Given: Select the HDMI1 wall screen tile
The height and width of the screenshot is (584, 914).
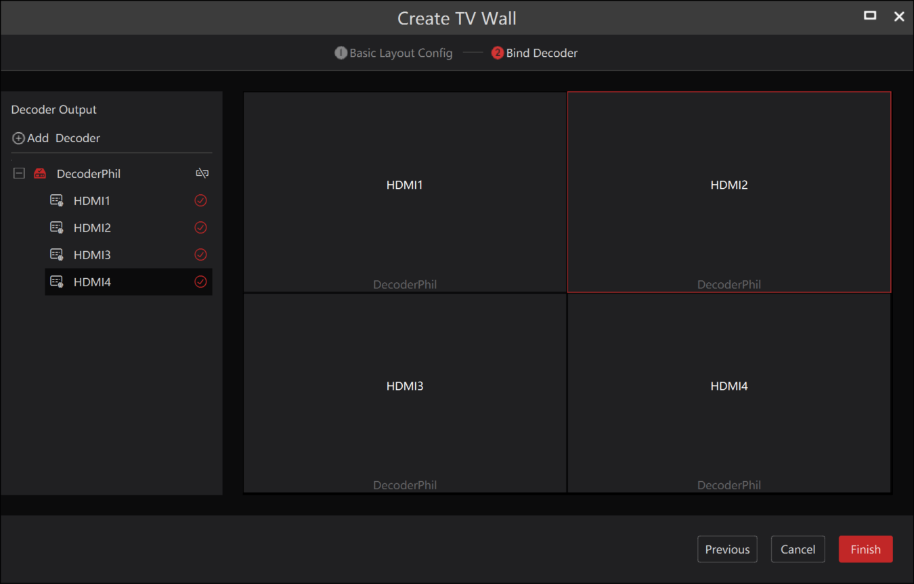Looking at the screenshot, I should (x=405, y=192).
